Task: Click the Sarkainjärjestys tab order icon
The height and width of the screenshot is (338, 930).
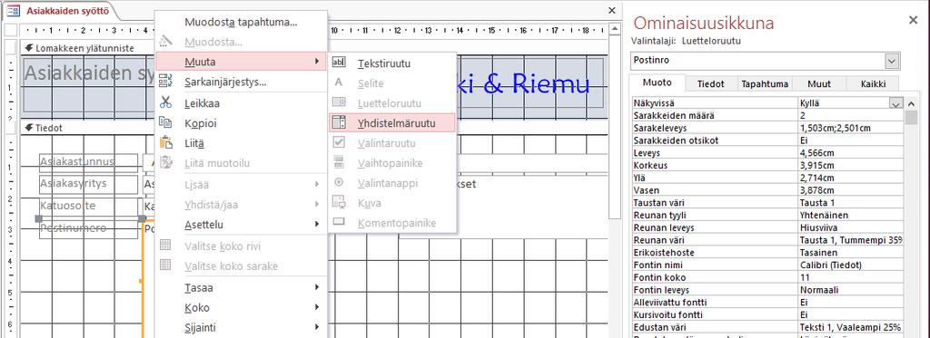Action: click(x=166, y=82)
